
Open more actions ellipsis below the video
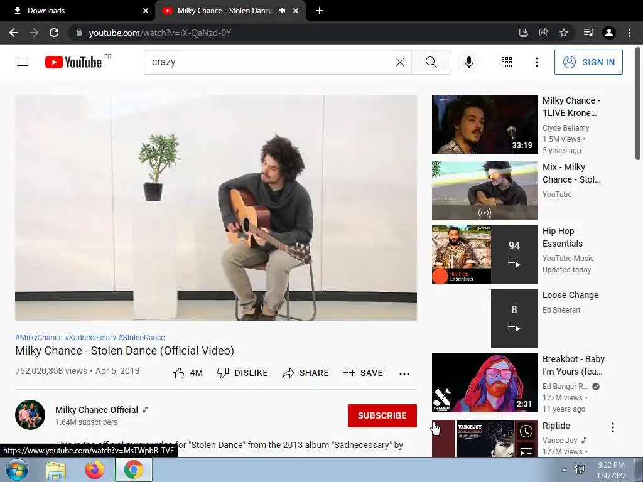[x=404, y=373]
